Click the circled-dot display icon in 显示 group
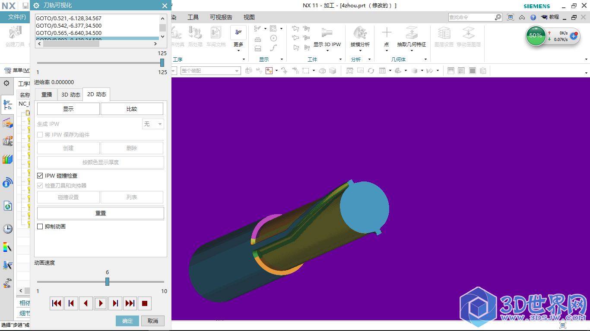590x331 pixels. pos(273,38)
